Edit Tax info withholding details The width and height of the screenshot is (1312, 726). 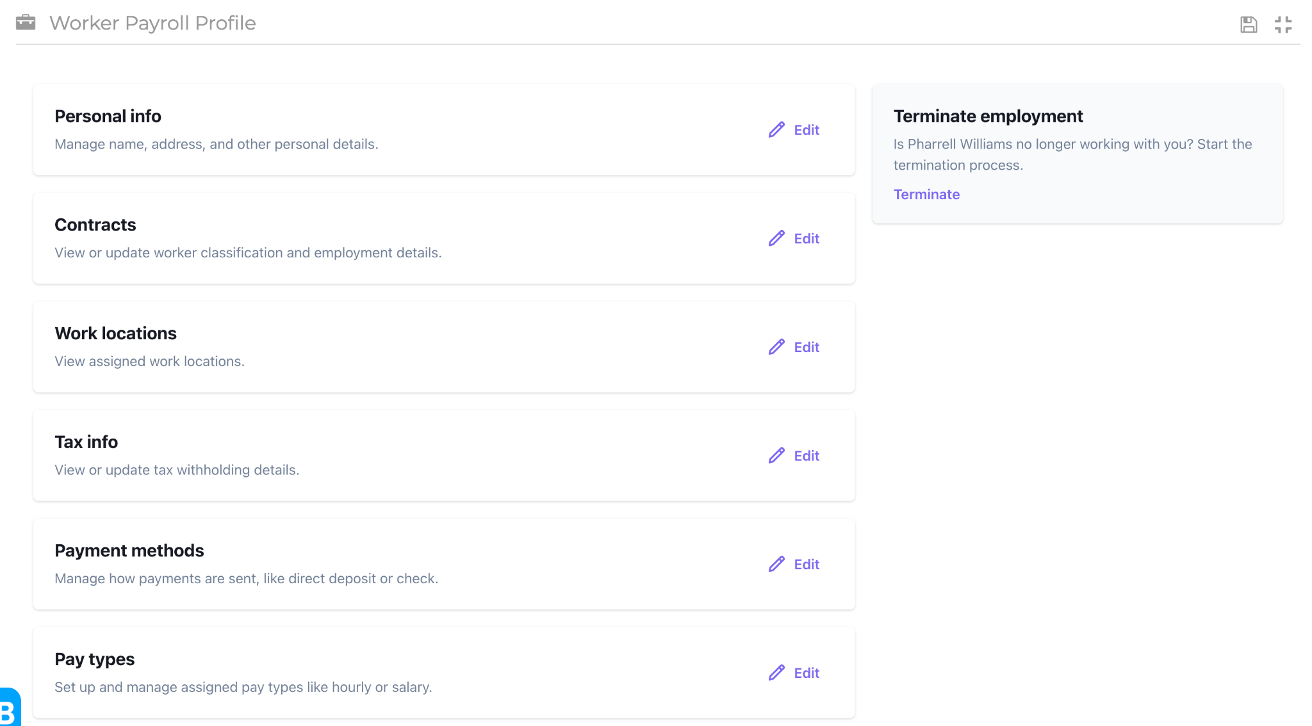(x=806, y=456)
